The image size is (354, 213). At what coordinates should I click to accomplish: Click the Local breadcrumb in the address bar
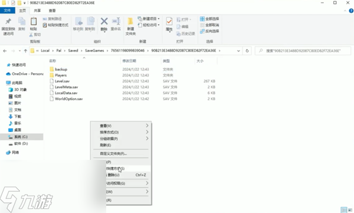tap(45, 51)
